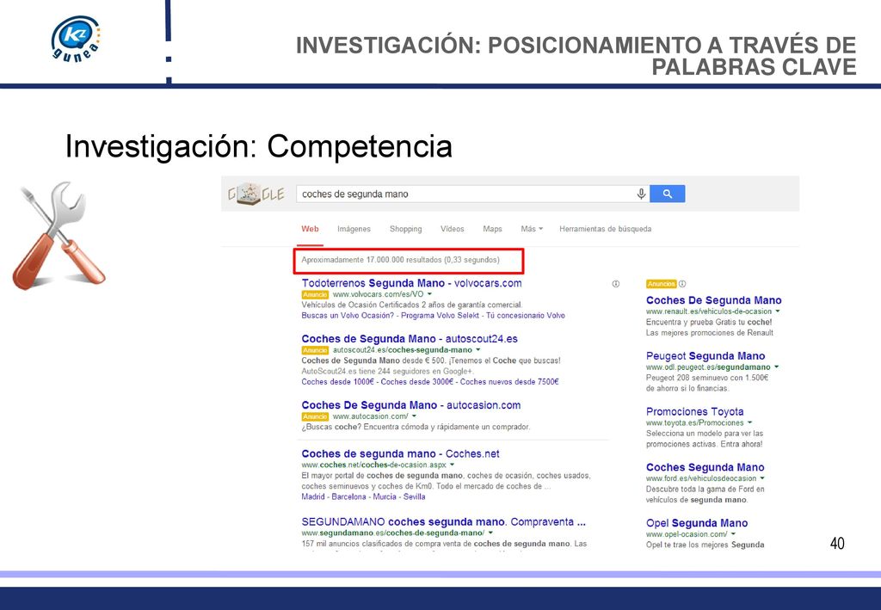
Task: Expand arrow next to www.volvocars.com/es/VO
Action: click(429, 293)
